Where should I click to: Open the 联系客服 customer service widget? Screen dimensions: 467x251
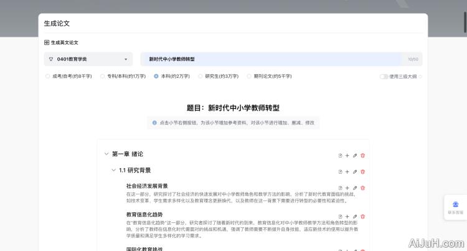coord(455,207)
